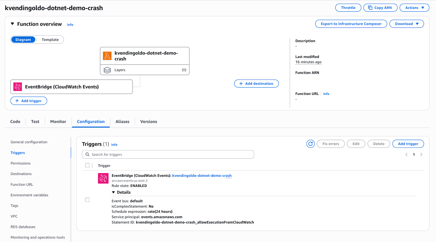The height and width of the screenshot is (242, 436).
Task: Select all triggers with header checkbox
Action: (87, 165)
